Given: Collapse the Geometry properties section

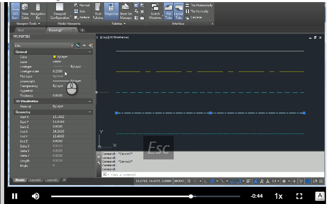Looking at the screenshot, I should (x=89, y=112).
